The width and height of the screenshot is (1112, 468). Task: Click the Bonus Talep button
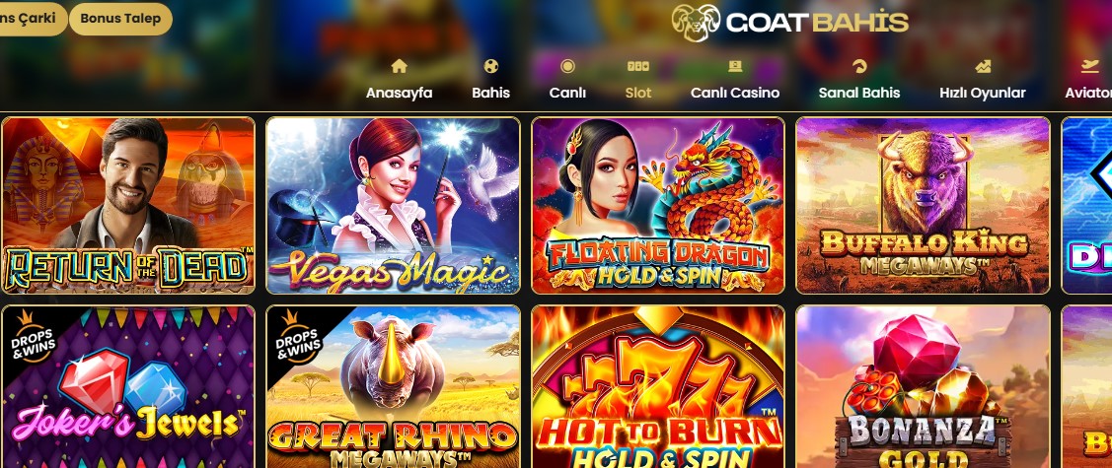coord(120,19)
